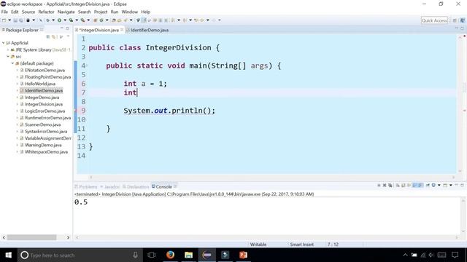Open the Navigate menu
Screen dimensions: 467x262
(x=66, y=12)
